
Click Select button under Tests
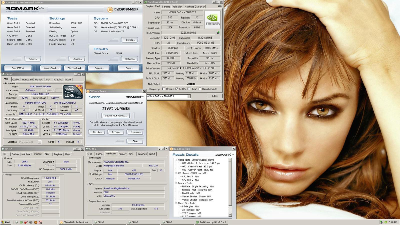pos(33,59)
